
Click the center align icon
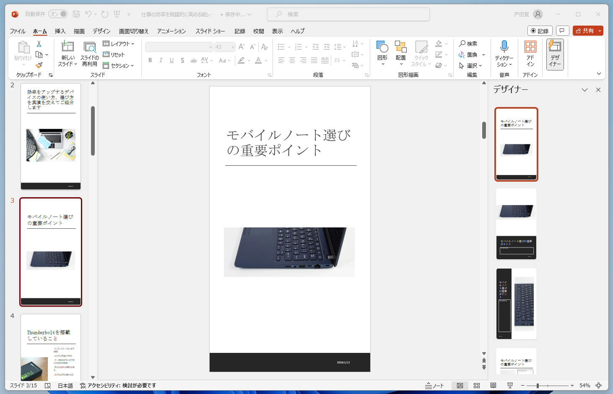point(292,60)
